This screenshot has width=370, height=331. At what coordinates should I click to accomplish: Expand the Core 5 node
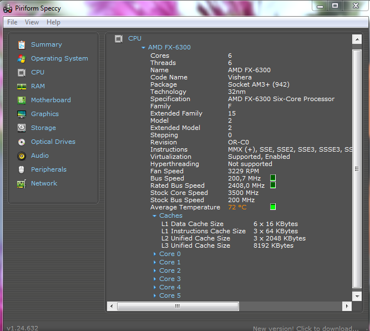(x=155, y=295)
